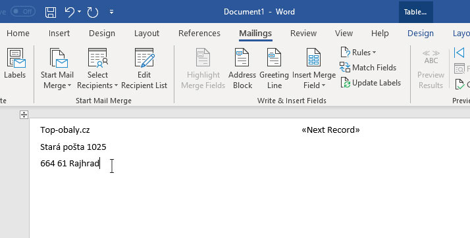Open the Layout ribbon tab
Image resolution: width=470 pixels, height=238 pixels.
[147, 34]
